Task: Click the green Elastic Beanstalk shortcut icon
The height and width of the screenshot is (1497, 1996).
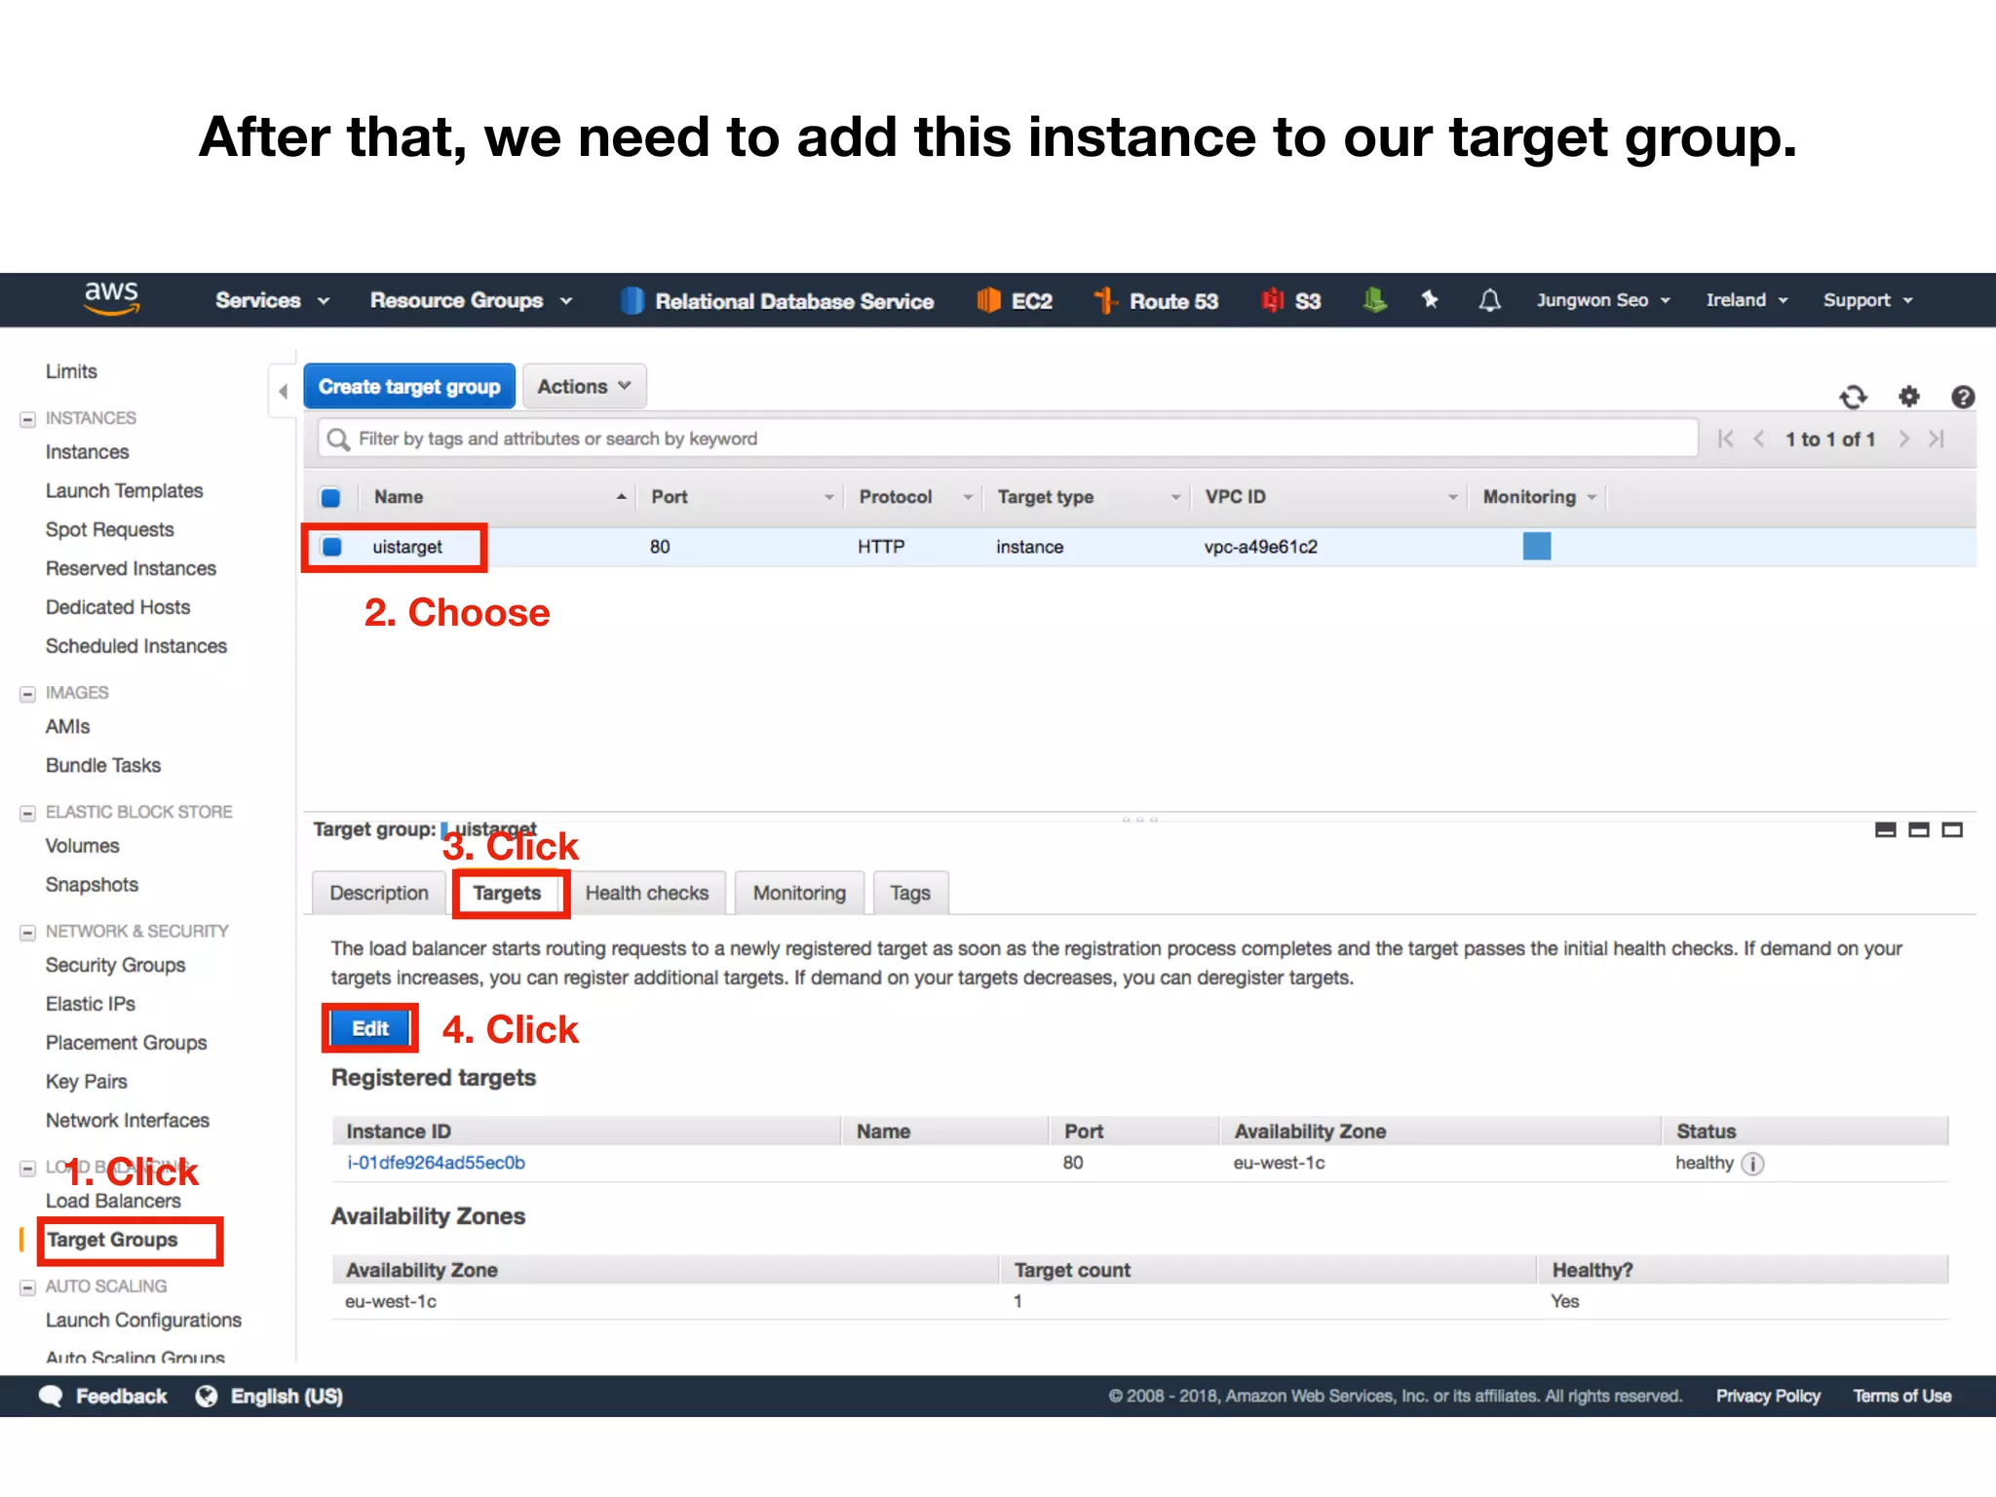Action: pyautogui.click(x=1374, y=300)
